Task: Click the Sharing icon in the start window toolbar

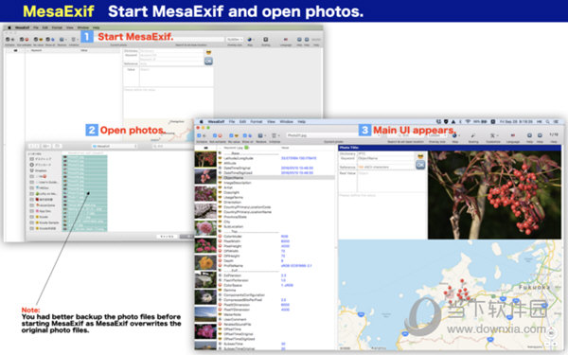Action: coord(265,39)
